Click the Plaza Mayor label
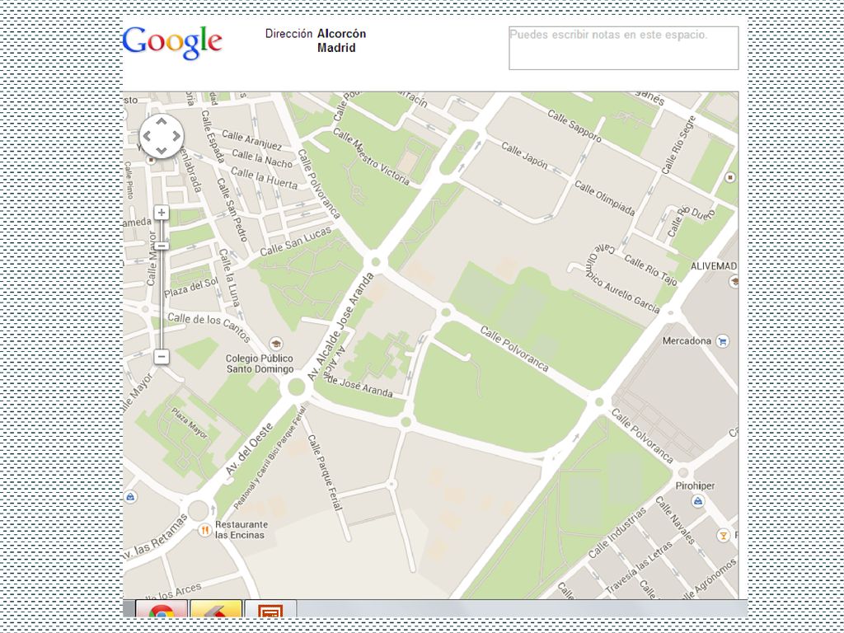Viewport: 844px width, 633px height. [190, 423]
